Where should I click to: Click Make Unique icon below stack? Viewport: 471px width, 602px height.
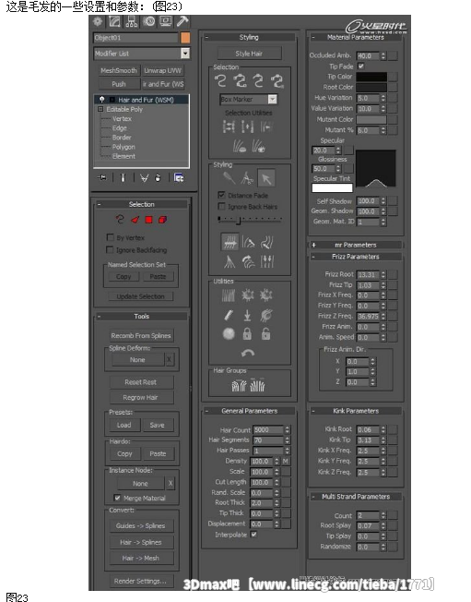(144, 178)
